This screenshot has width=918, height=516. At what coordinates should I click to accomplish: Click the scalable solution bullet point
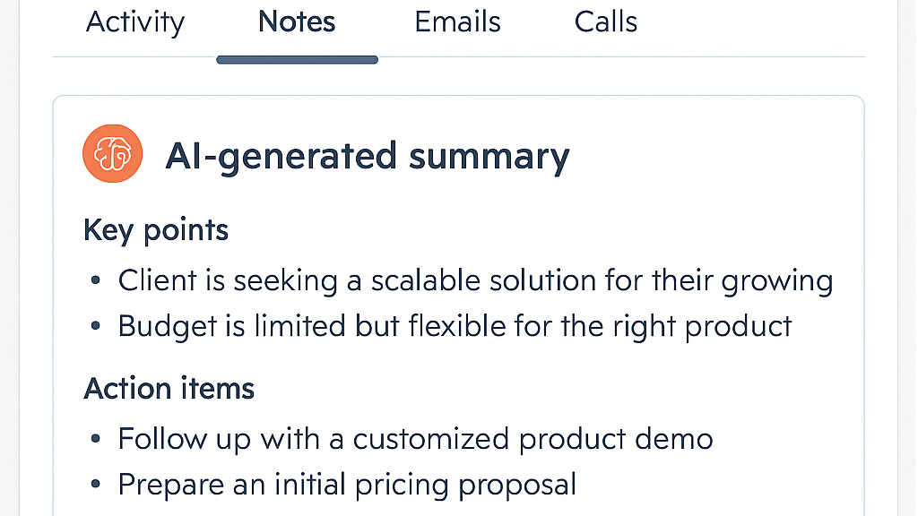click(x=475, y=280)
